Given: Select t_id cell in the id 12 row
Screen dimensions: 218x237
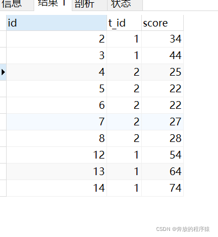Looking at the screenshot, I should pyautogui.click(x=124, y=155).
